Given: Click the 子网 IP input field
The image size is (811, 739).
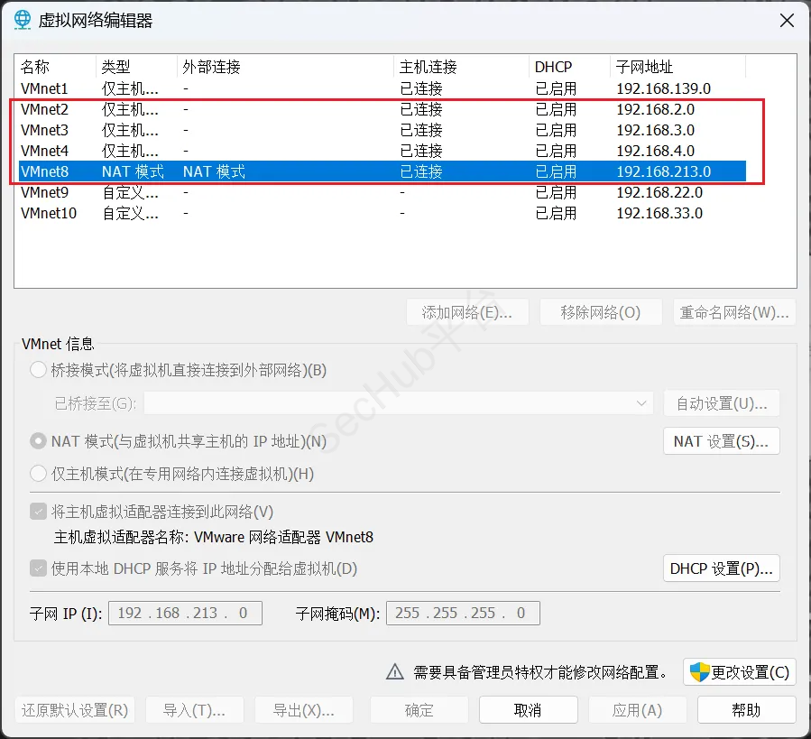Looking at the screenshot, I should point(185,614).
